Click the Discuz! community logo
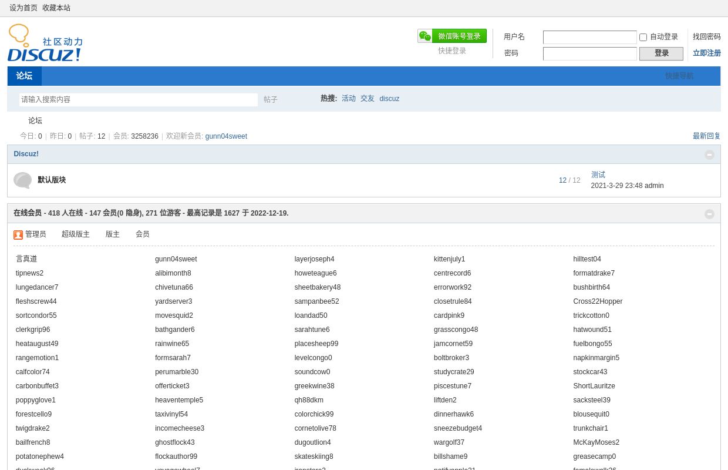Screen dimensions: 728x470 45,43
